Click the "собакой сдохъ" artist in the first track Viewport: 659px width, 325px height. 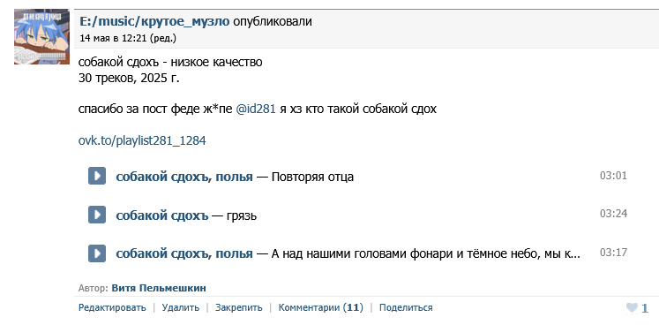click(x=161, y=177)
